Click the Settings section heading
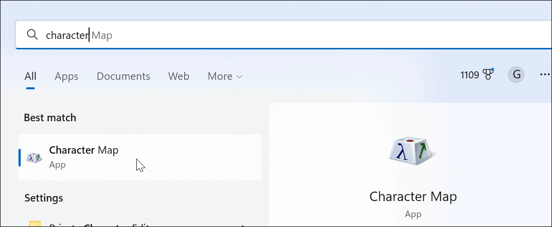552x227 pixels. pyautogui.click(x=44, y=198)
